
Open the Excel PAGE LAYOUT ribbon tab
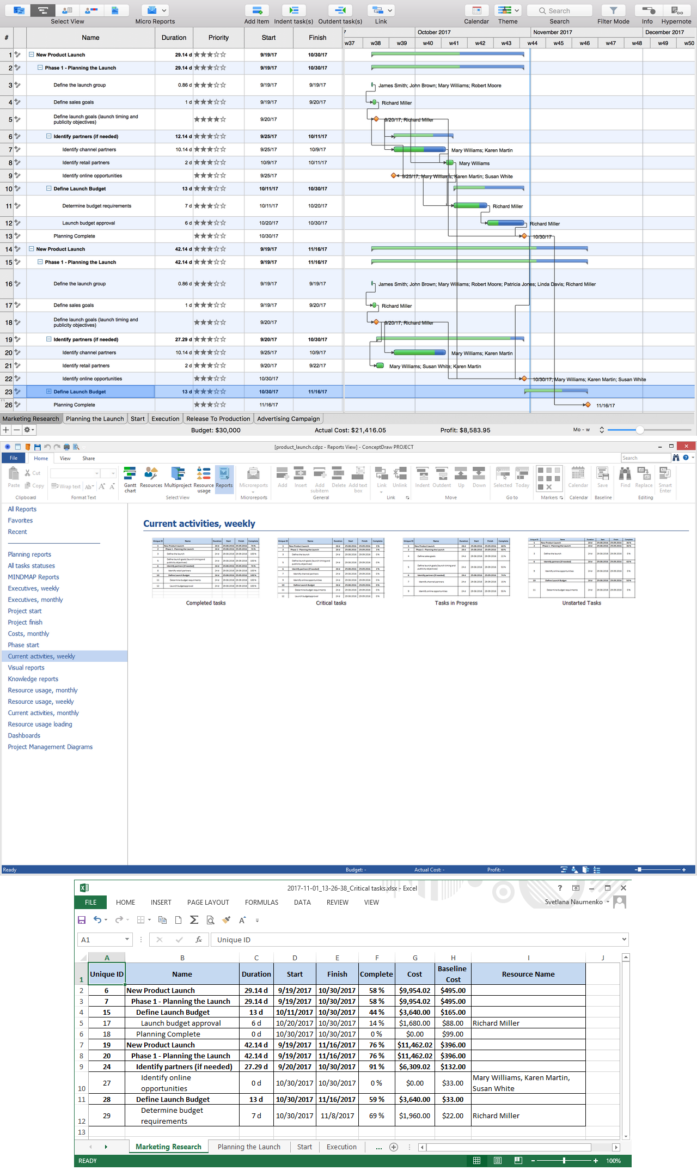[x=208, y=903]
